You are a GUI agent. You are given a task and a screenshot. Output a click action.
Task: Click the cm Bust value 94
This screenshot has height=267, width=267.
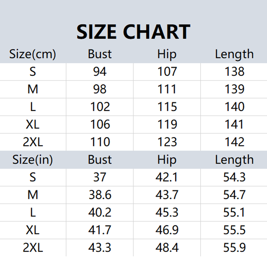(x=100, y=72)
